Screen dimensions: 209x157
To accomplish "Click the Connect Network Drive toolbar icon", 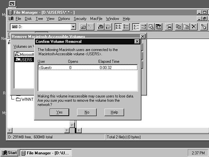I will coord(83,27).
